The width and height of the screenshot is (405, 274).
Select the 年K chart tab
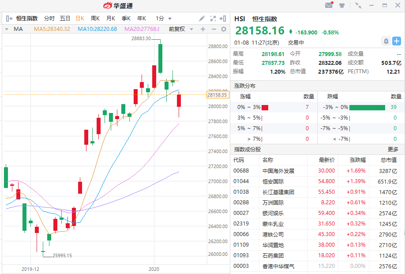[x=142, y=19]
